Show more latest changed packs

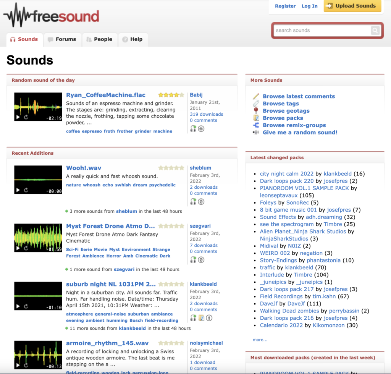[260, 340]
